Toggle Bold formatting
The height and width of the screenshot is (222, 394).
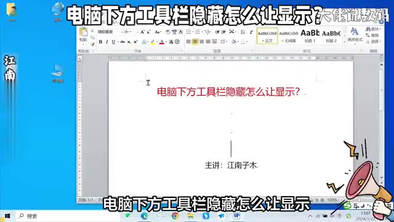100,42
